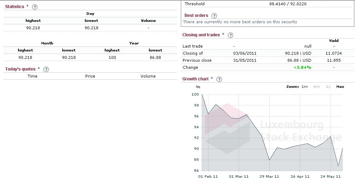Select the 6m zoom option
Image resolution: width=355 pixels, height=183 pixels.
[x=316, y=87]
